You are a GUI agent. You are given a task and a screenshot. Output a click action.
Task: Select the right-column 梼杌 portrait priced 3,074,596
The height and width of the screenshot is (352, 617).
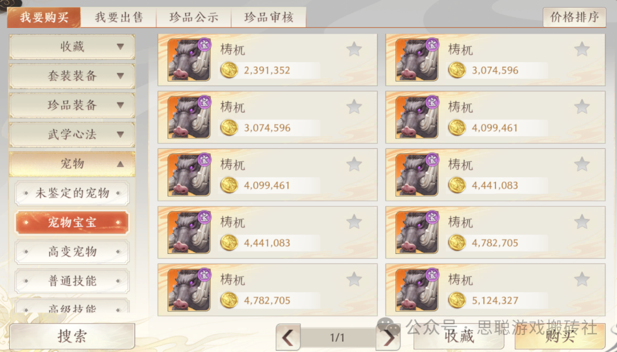416,60
